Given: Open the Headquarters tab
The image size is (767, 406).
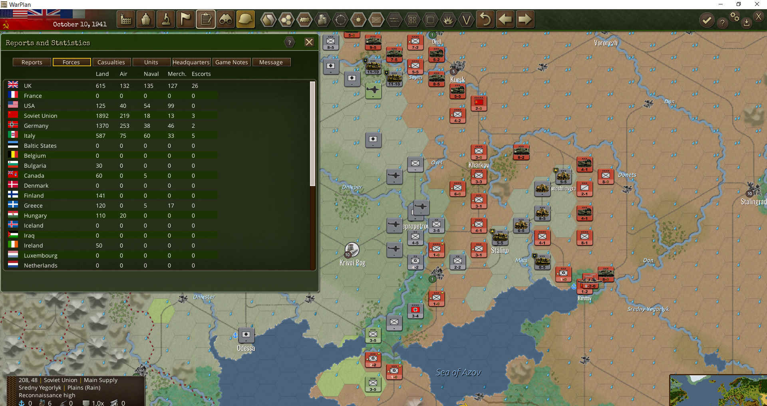Looking at the screenshot, I should tap(191, 62).
